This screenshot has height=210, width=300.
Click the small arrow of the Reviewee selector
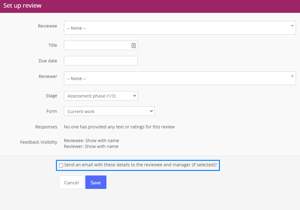(292, 26)
